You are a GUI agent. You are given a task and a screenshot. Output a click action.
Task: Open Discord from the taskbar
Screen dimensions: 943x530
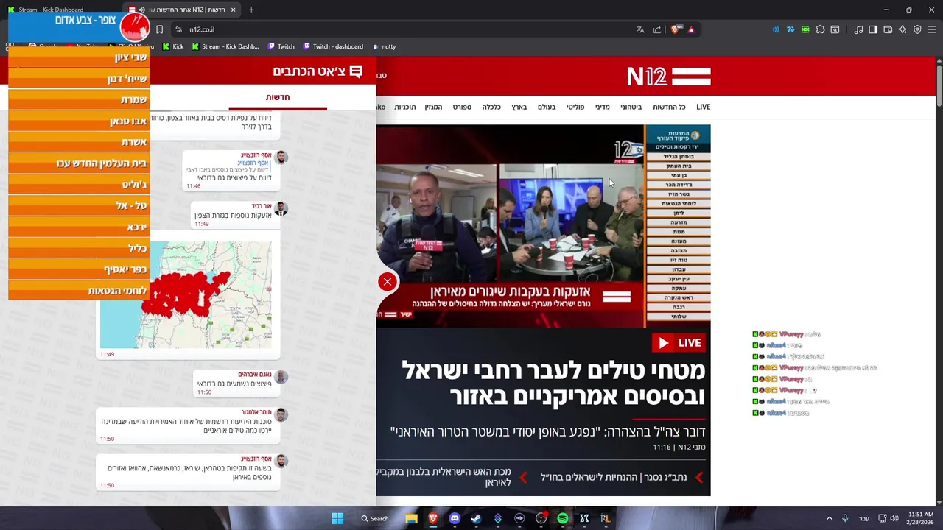(x=455, y=518)
